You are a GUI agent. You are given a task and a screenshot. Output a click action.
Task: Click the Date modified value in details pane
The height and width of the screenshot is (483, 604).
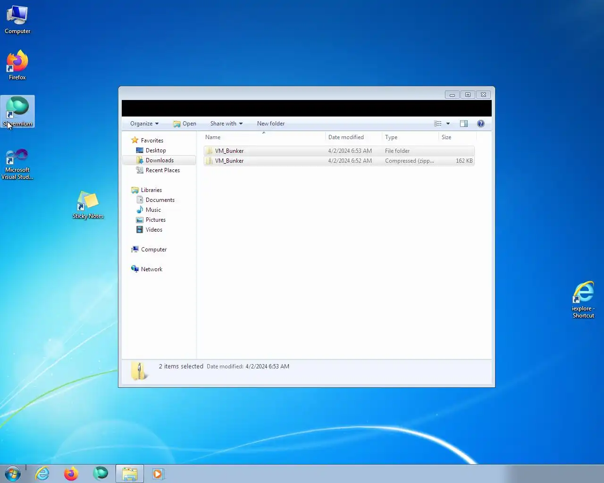(x=267, y=366)
